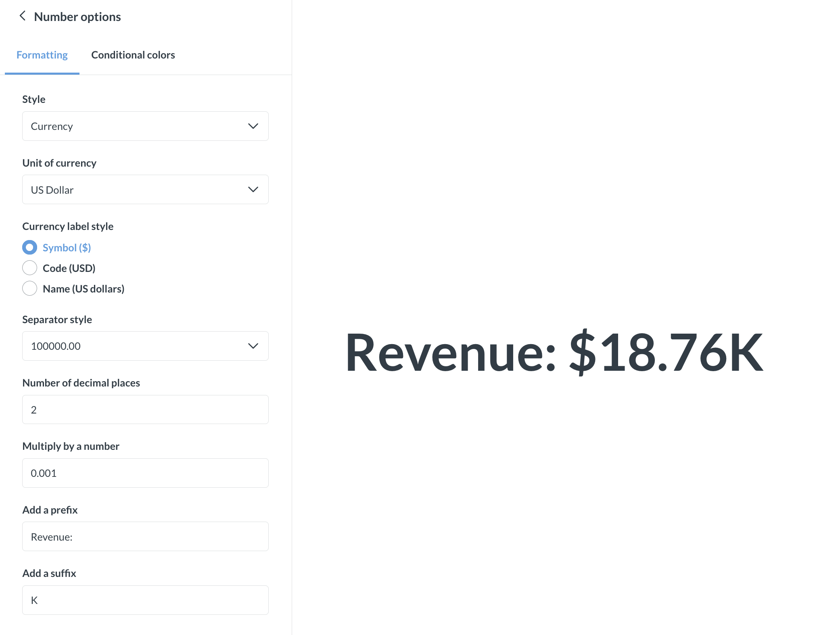Select the Symbol ($) radio option
The height and width of the screenshot is (635, 815).
(29, 247)
